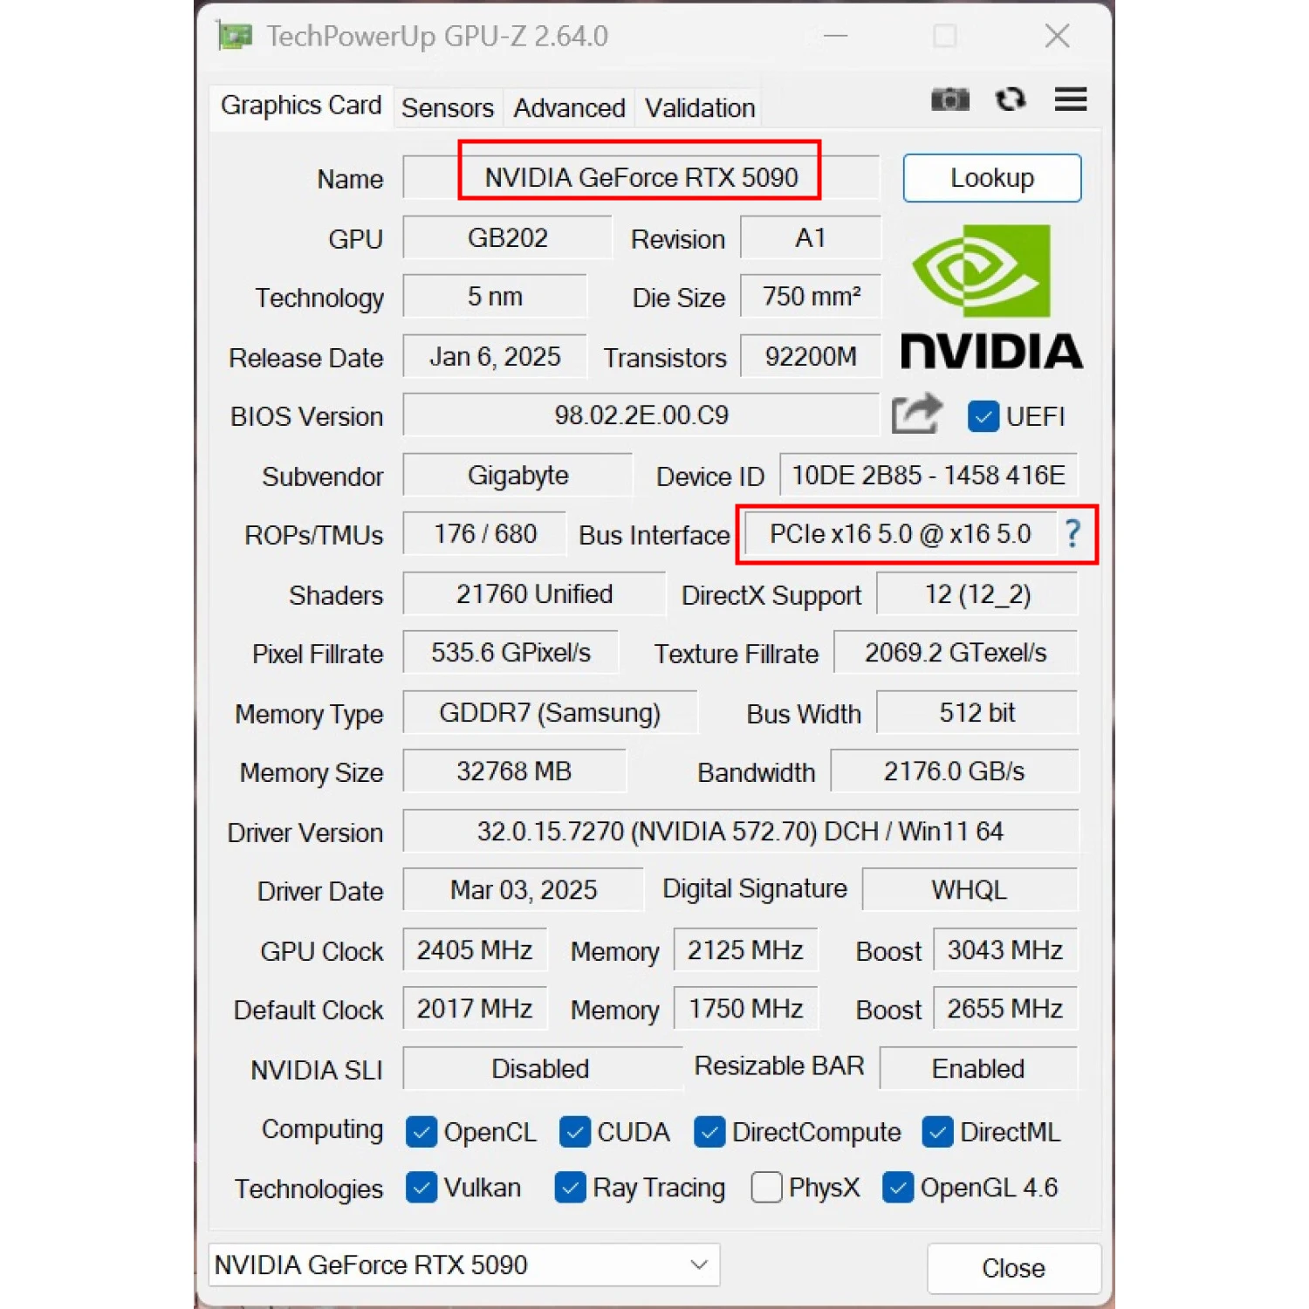Image resolution: width=1309 pixels, height=1309 pixels.
Task: Open the GPU selection dropdown
Action: (x=464, y=1264)
